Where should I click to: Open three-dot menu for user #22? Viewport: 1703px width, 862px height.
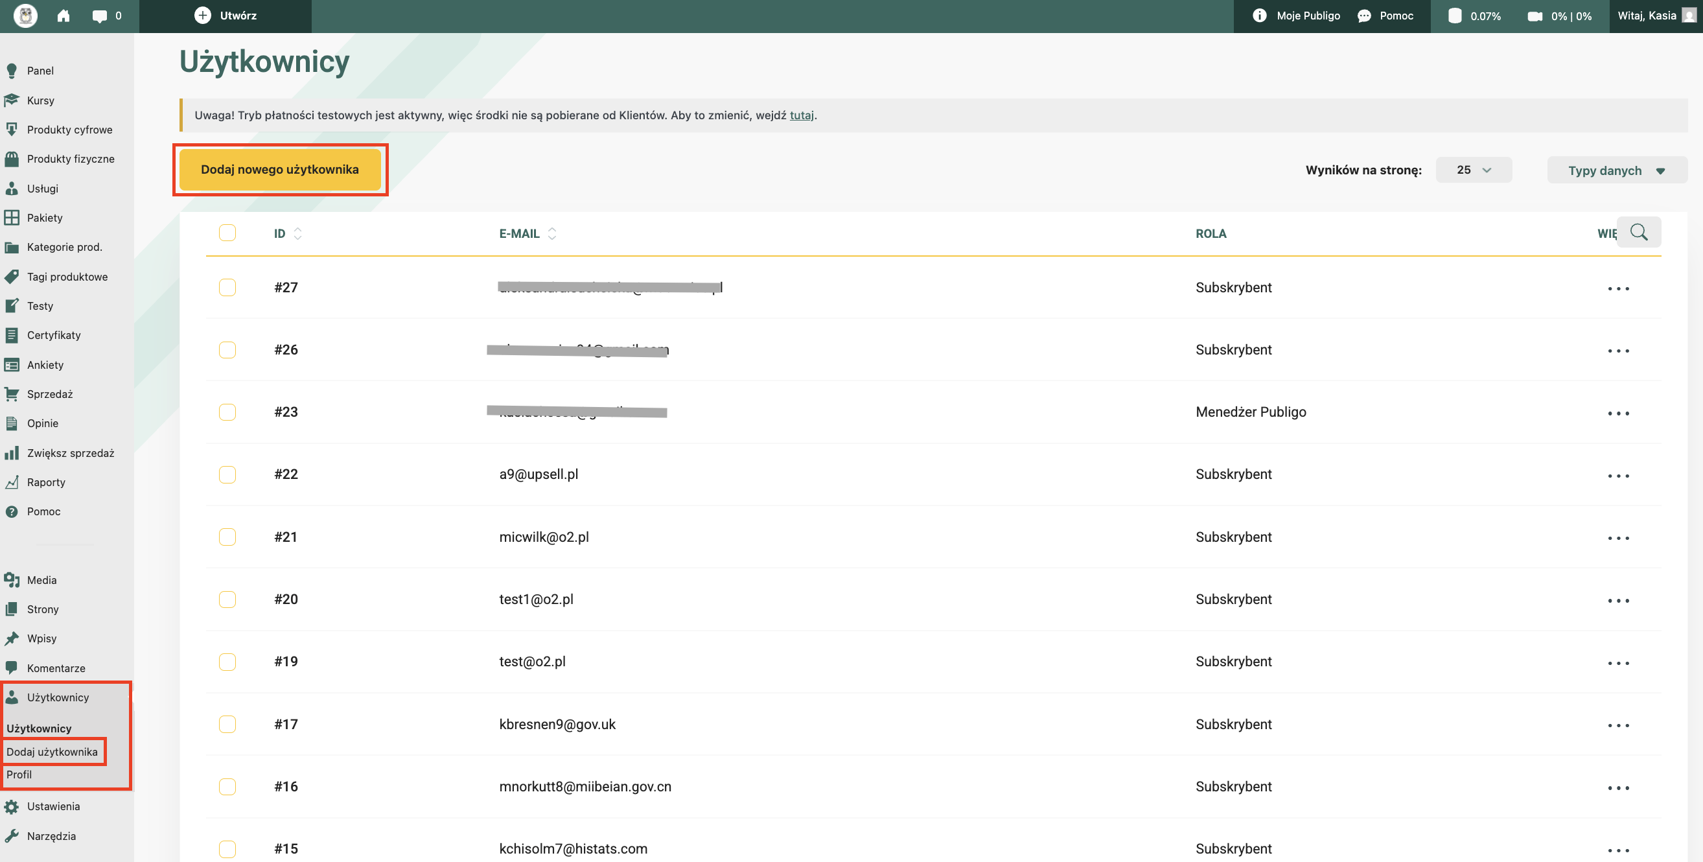[x=1617, y=475]
